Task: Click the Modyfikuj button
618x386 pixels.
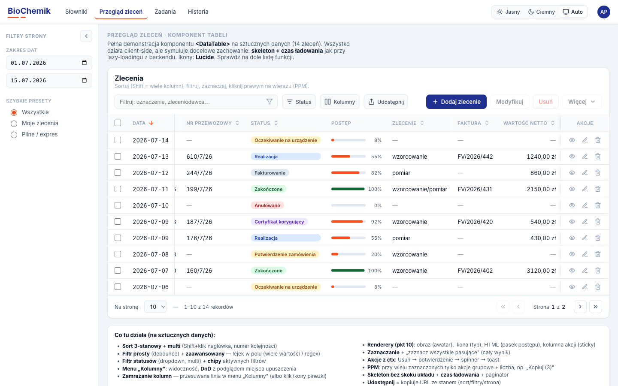Action: (509, 102)
